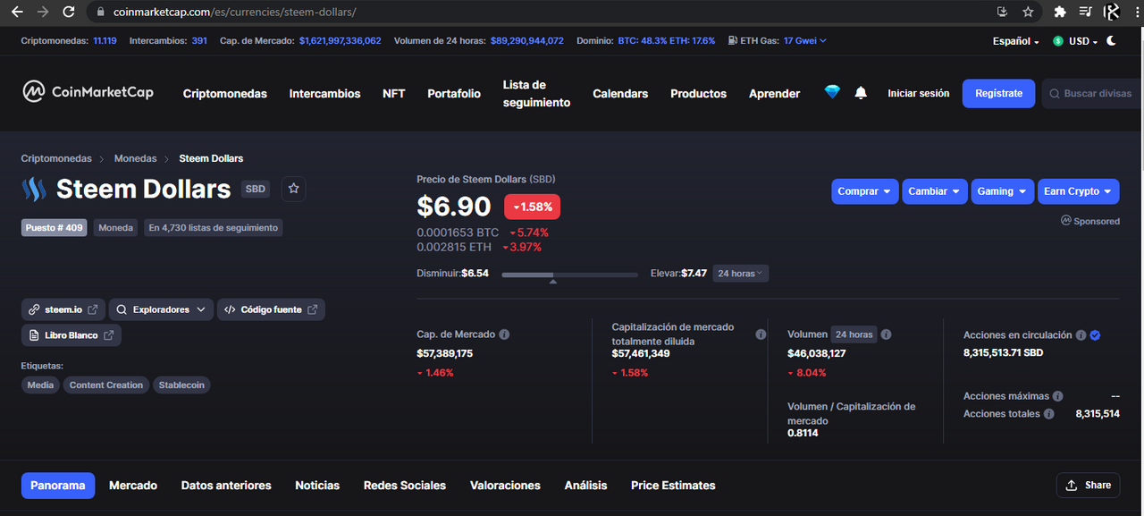This screenshot has width=1144, height=516.
Task: Click Iniciar sesión
Action: tap(919, 93)
